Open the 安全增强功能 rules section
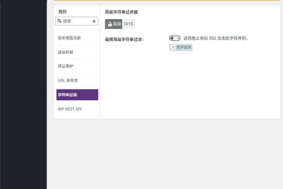Viewport: 283px width, 189px height. 77,38
